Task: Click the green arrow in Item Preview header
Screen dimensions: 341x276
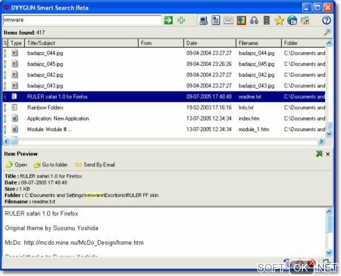Action: point(319,154)
